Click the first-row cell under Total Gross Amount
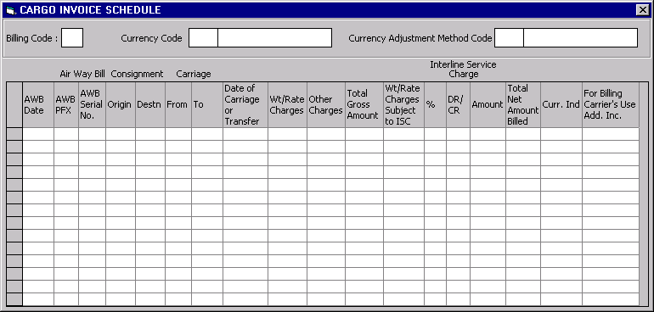 point(364,134)
